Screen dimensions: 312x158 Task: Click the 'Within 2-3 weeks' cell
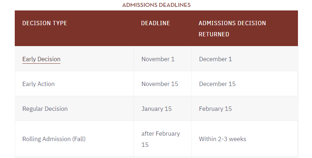(222, 139)
